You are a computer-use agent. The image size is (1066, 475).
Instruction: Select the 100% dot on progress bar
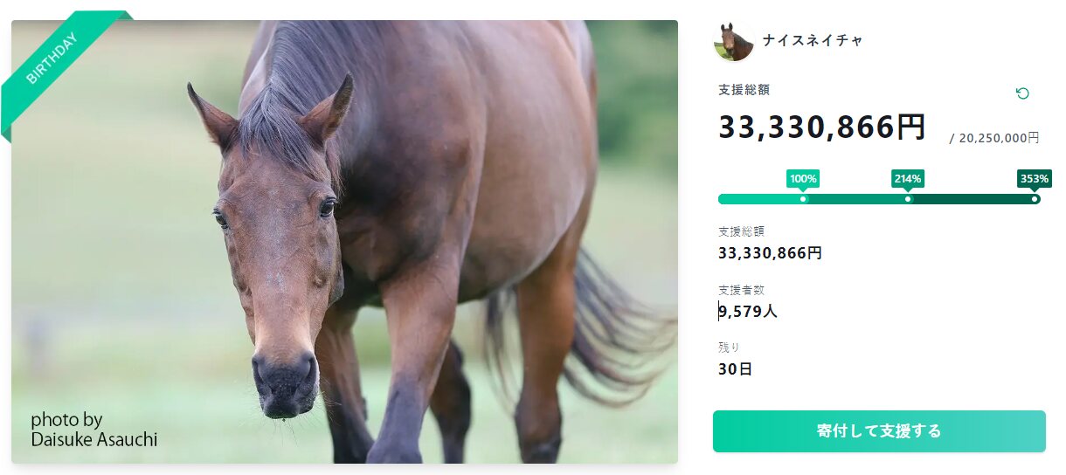pos(804,199)
